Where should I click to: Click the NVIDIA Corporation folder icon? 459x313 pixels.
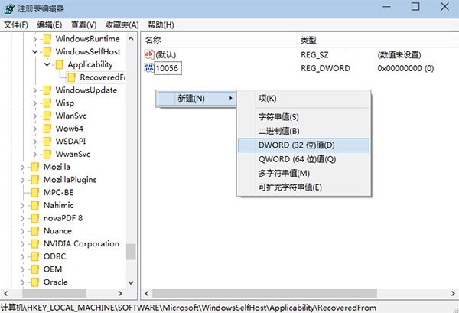(35, 244)
